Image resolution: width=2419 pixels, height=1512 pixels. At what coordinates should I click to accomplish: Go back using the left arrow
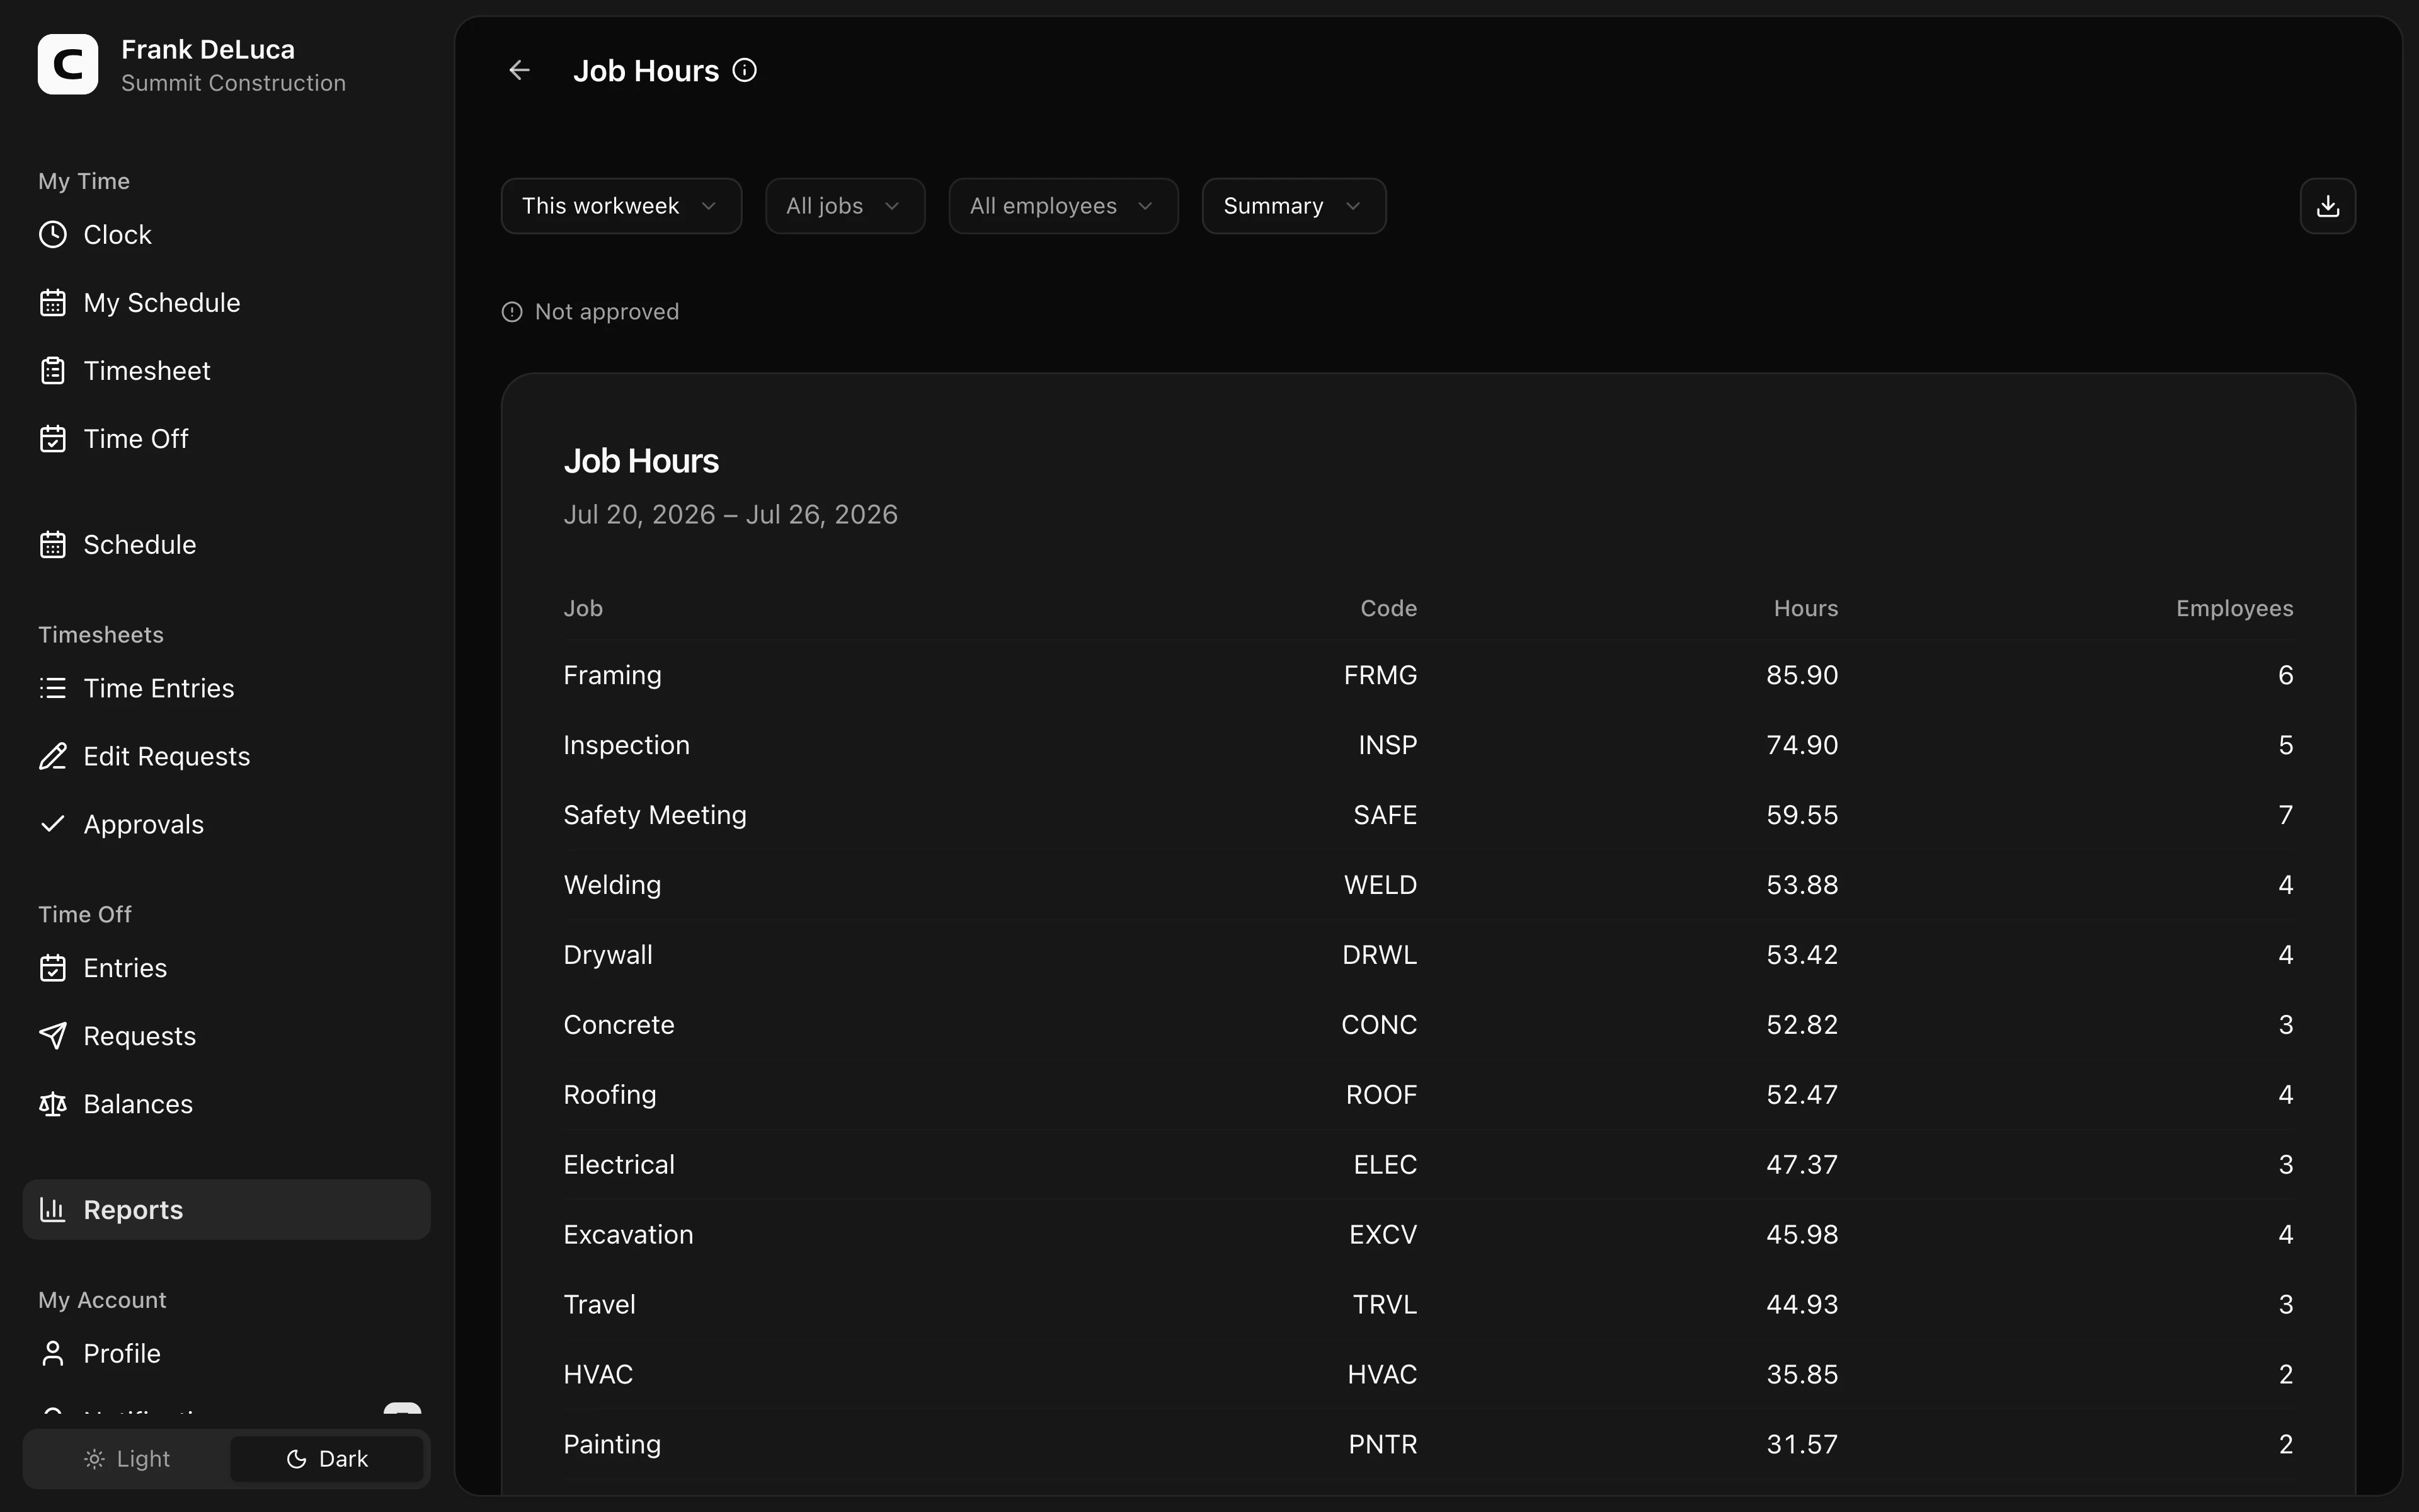pyautogui.click(x=519, y=70)
